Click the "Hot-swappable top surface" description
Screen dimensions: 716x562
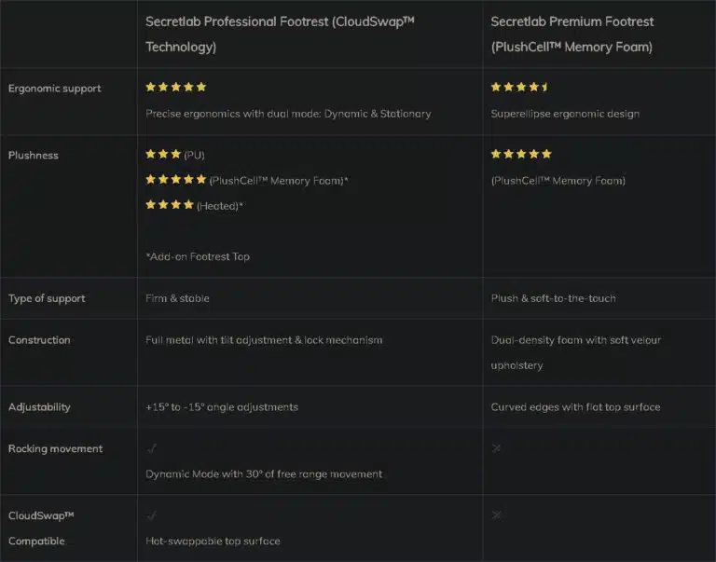pyautogui.click(x=213, y=541)
